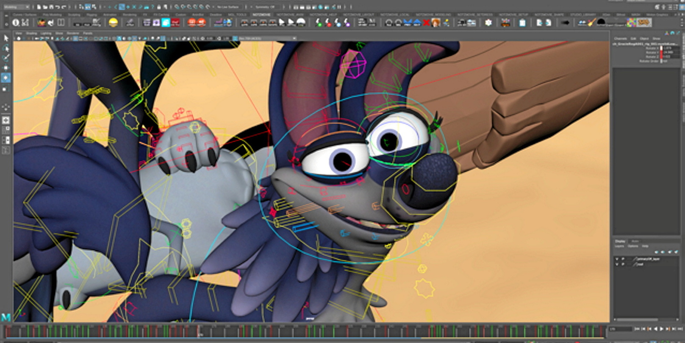Click the white gear-shaped shelf icon
The image size is (685, 343).
(488, 22)
